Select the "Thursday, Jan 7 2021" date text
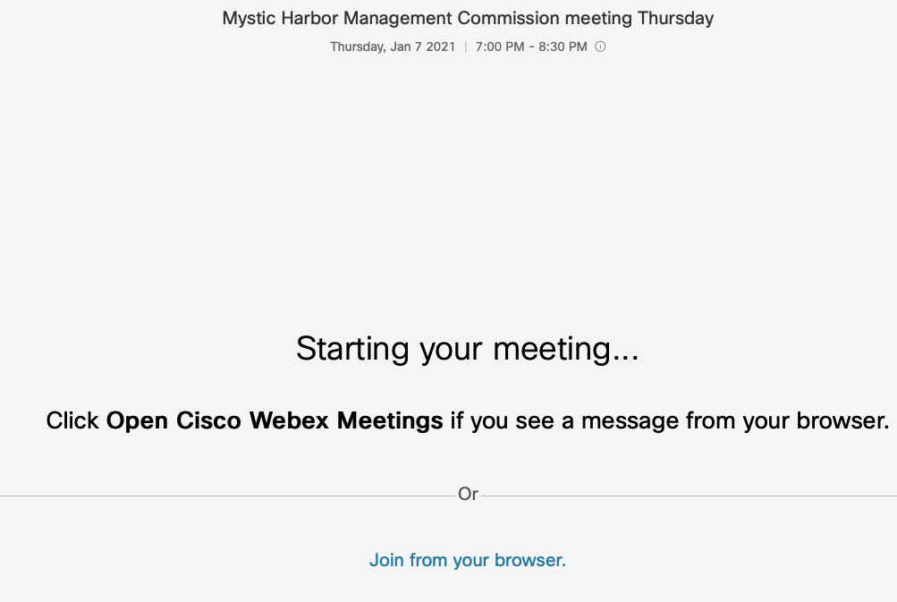The height and width of the screenshot is (602, 897). coord(393,47)
